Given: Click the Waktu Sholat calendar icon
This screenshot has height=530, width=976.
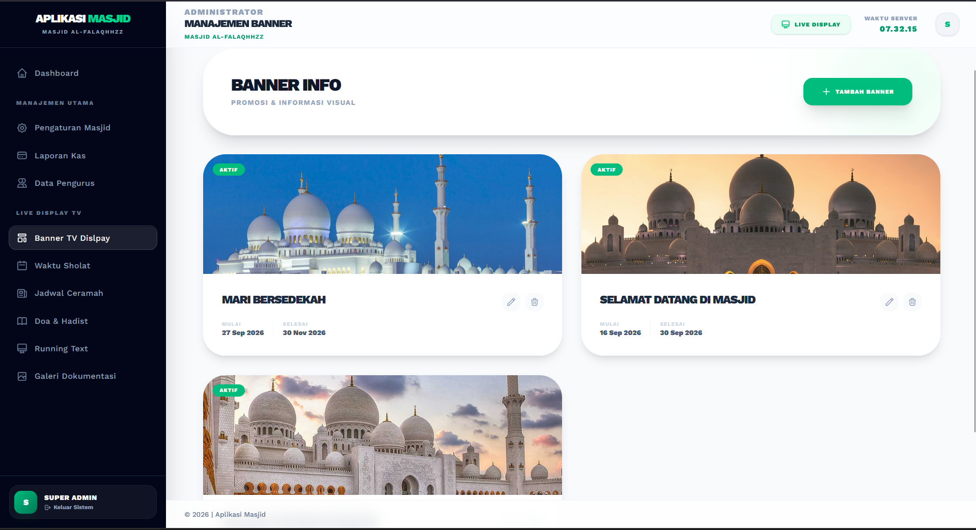Looking at the screenshot, I should coord(22,266).
